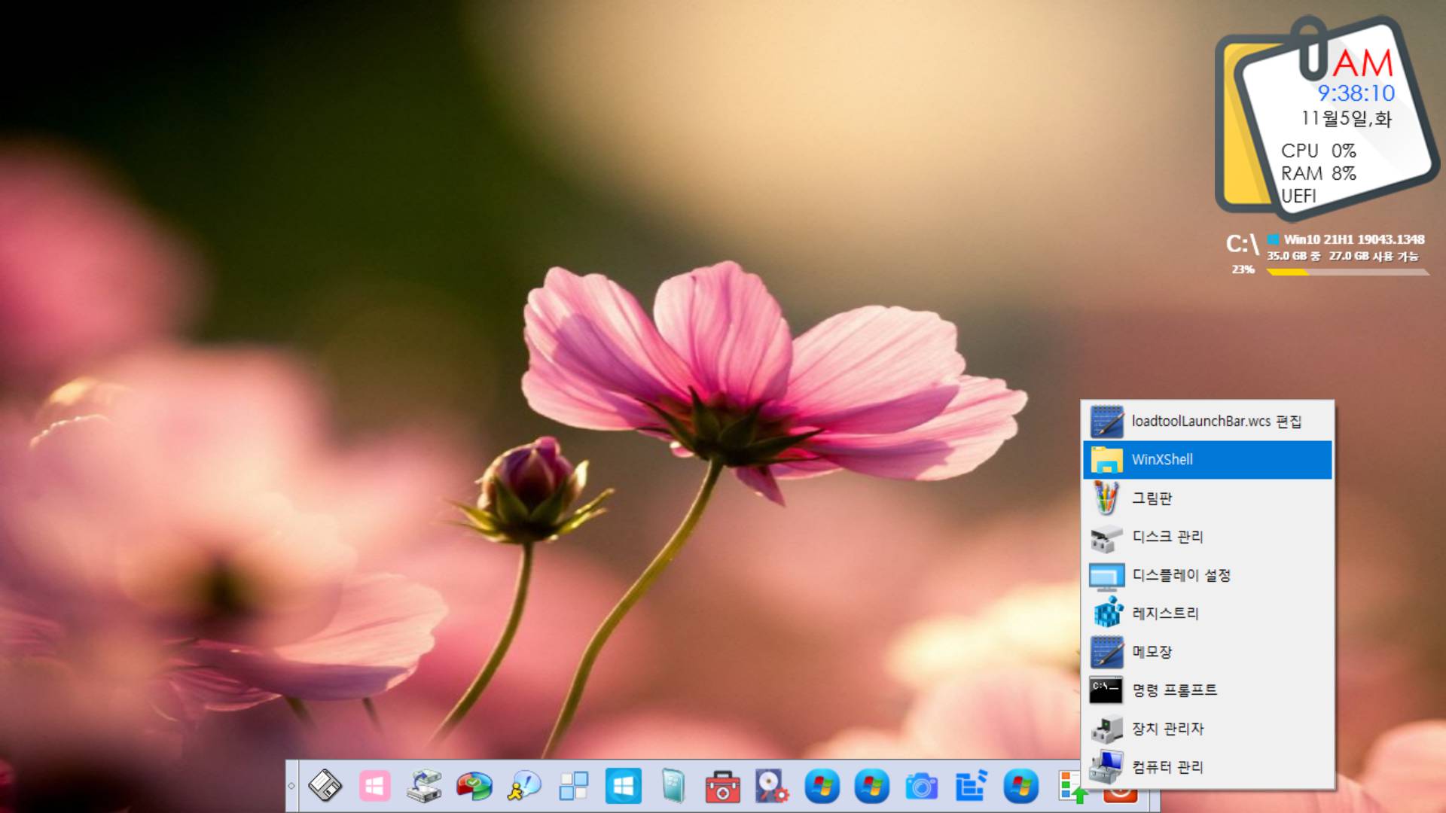Click the four-squares window icon
Viewport: 1446px width, 813px height.
573,787
